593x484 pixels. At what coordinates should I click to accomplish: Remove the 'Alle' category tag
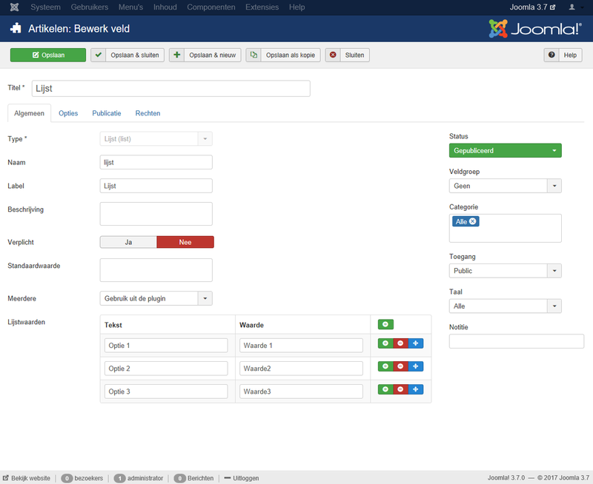tap(473, 221)
